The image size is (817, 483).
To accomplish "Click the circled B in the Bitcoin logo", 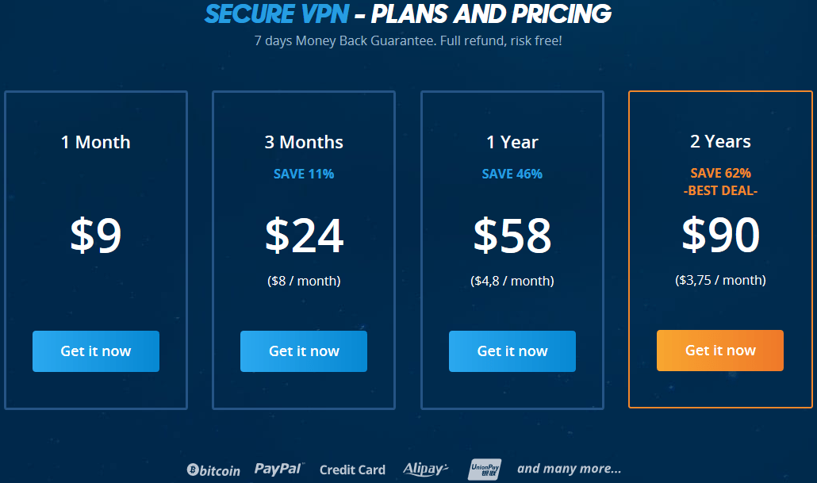I will tap(192, 470).
